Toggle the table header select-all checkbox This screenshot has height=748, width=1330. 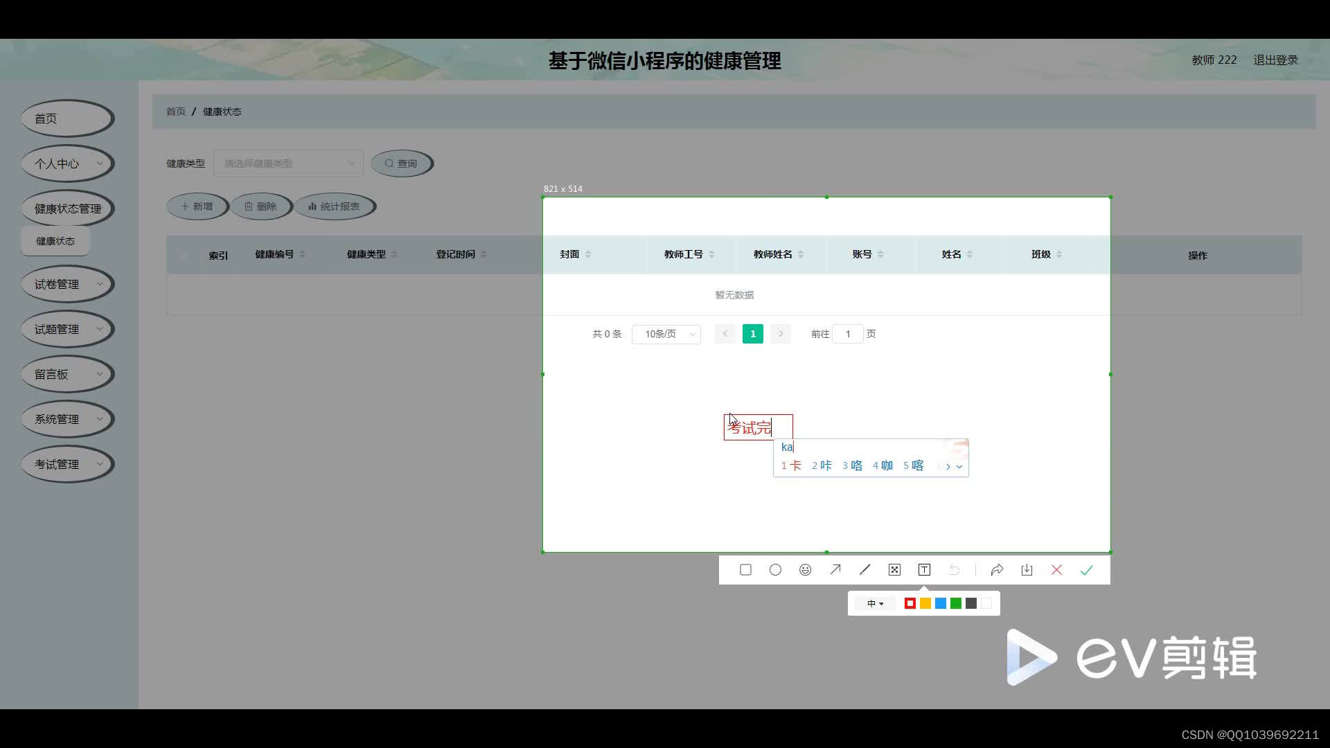pyautogui.click(x=184, y=255)
